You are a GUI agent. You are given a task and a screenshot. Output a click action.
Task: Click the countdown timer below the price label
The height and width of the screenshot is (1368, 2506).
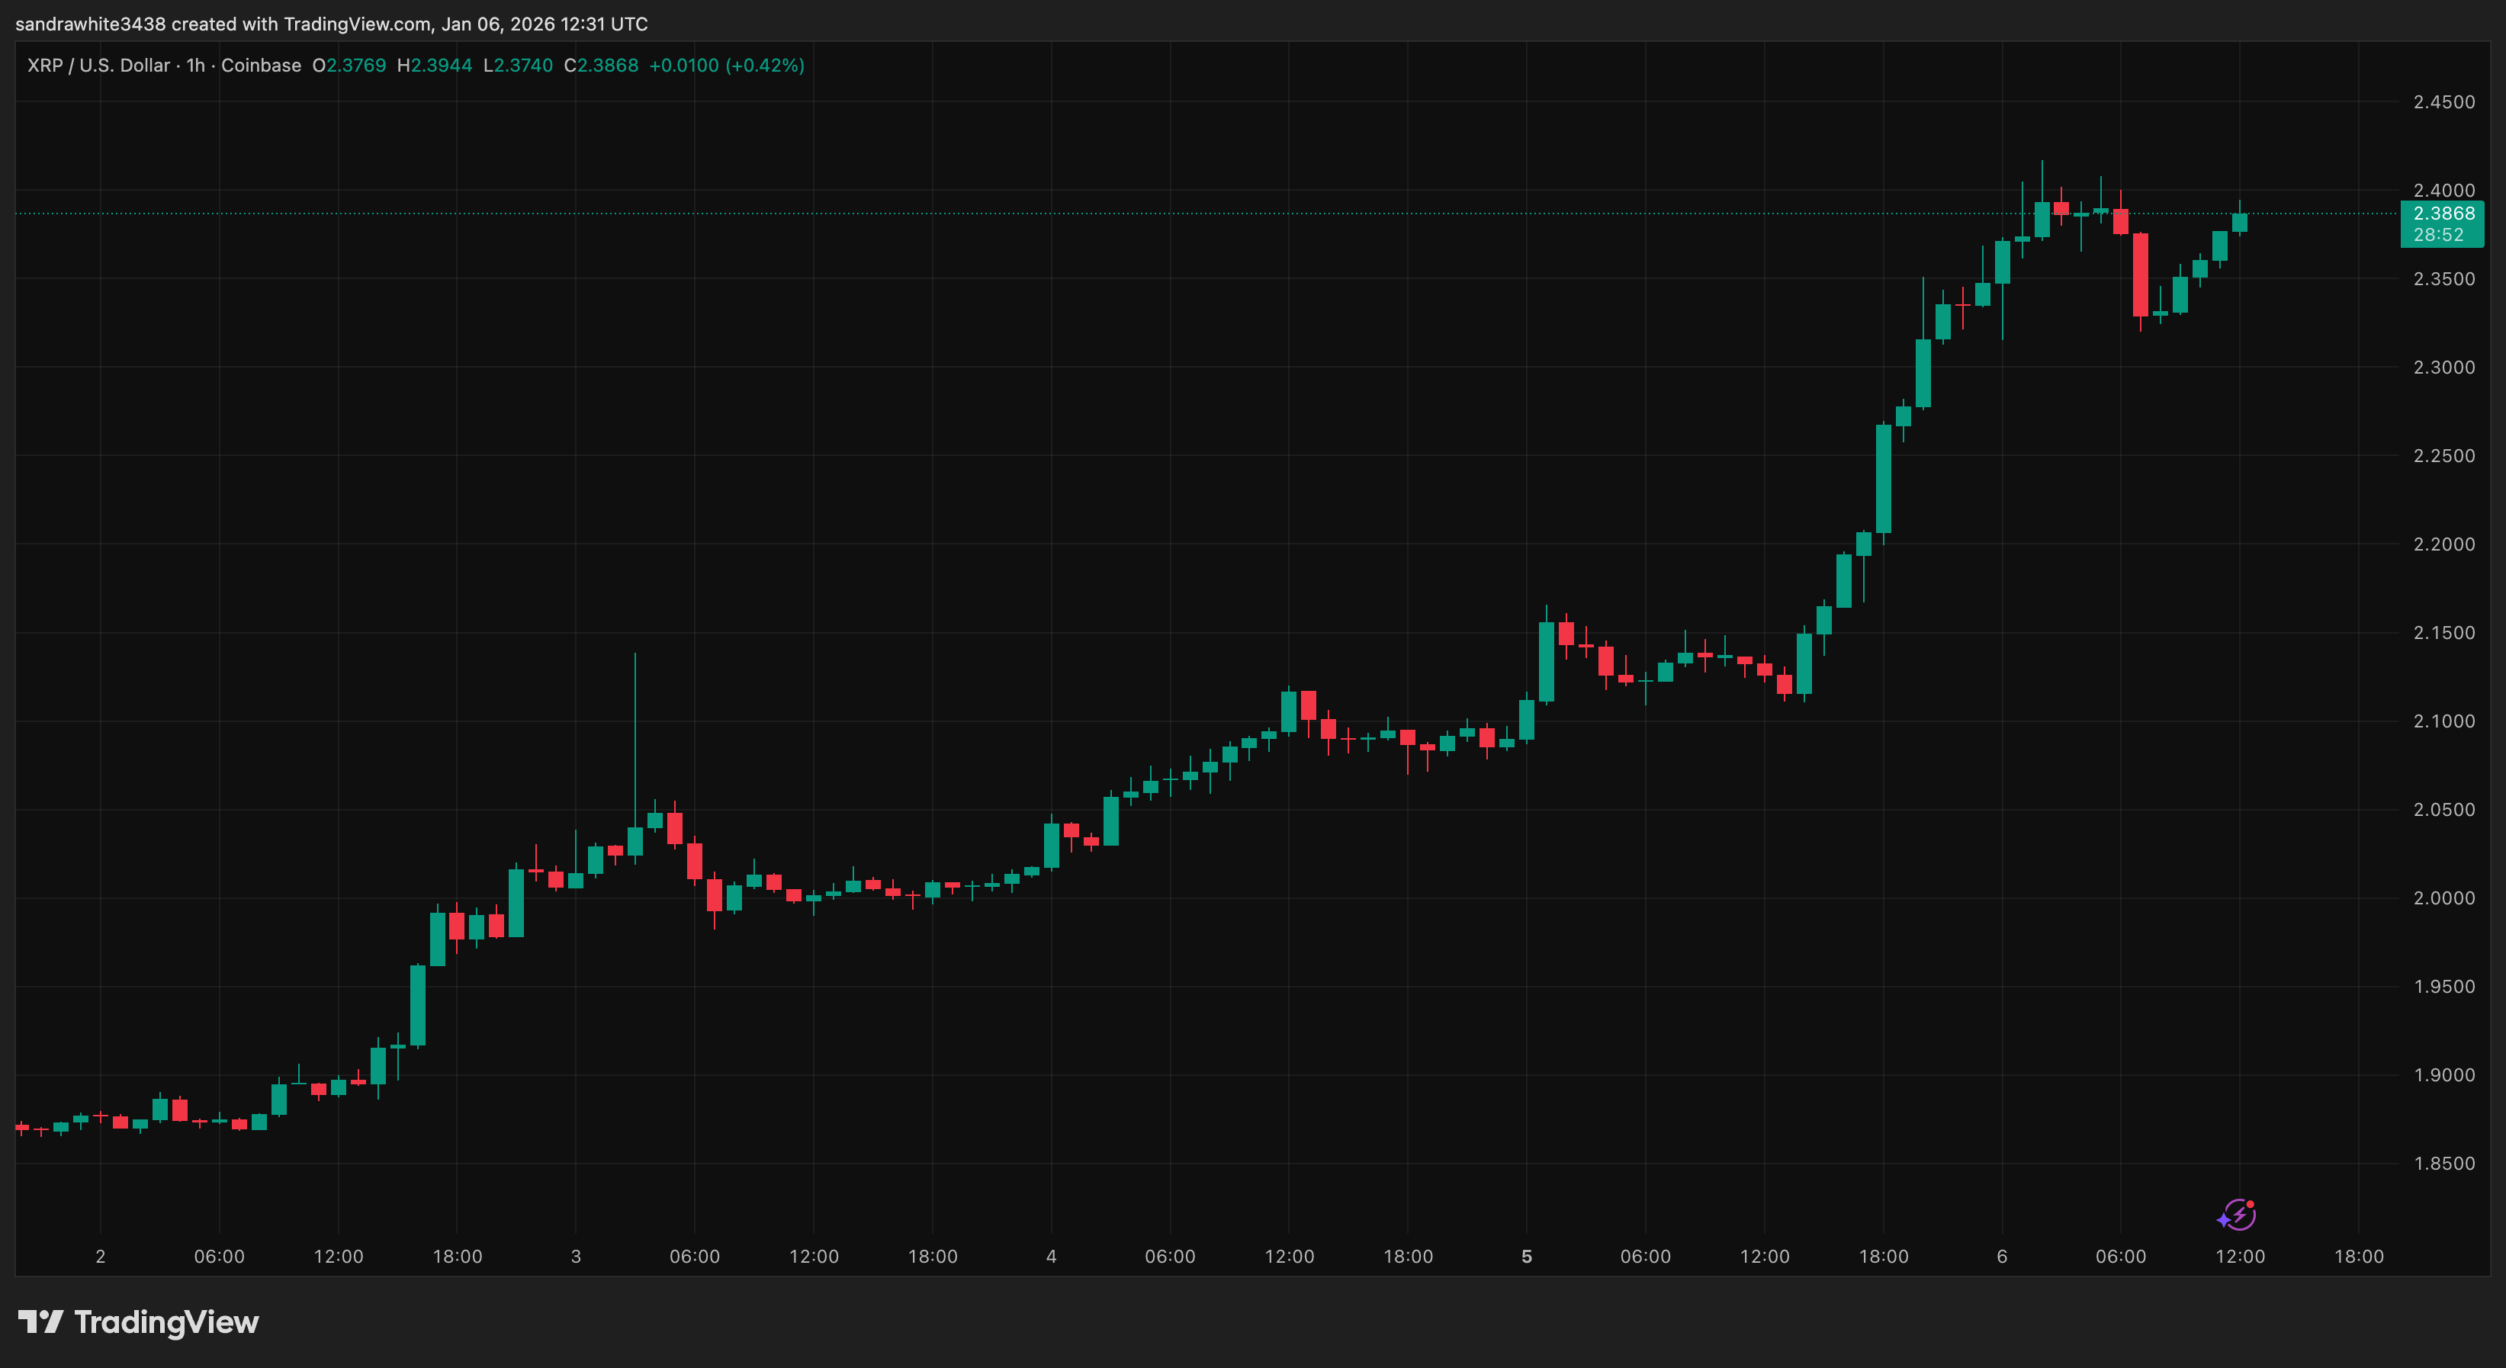pyautogui.click(x=2440, y=233)
